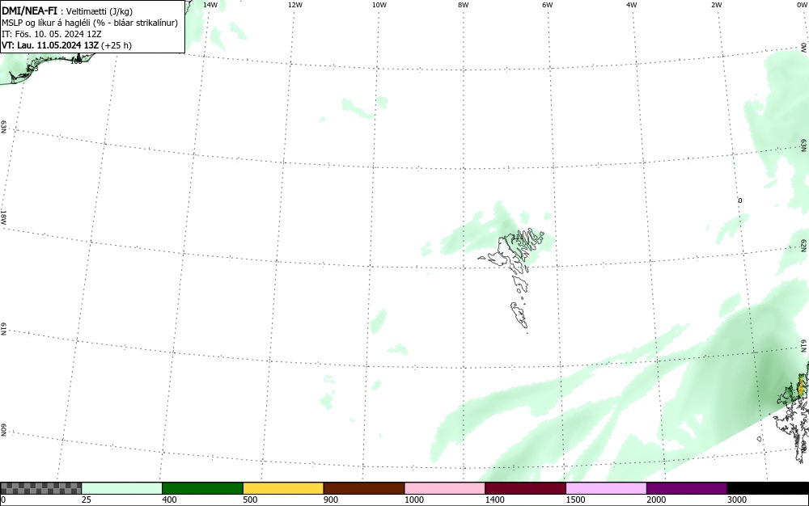
Task: Click the legend value '25'
Action: coord(87,500)
